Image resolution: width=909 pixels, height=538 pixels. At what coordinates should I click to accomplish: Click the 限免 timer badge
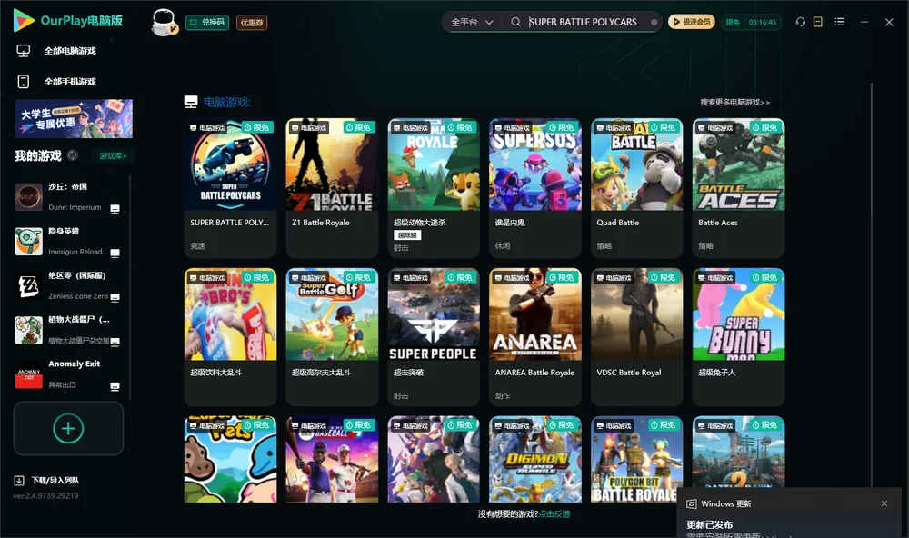point(751,22)
